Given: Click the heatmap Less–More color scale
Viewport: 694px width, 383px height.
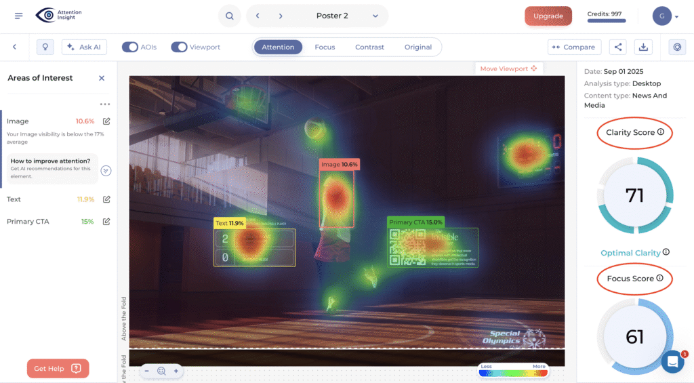Looking at the screenshot, I should (x=513, y=371).
